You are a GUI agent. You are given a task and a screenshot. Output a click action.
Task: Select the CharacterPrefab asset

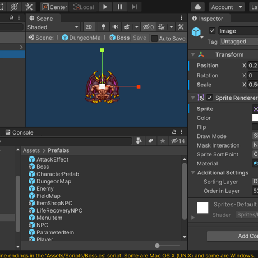point(54,174)
